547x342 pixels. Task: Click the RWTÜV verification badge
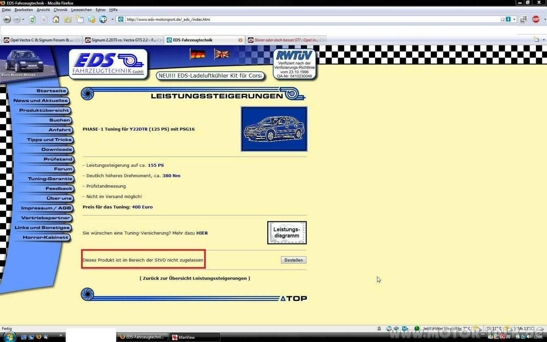pyautogui.click(x=294, y=65)
